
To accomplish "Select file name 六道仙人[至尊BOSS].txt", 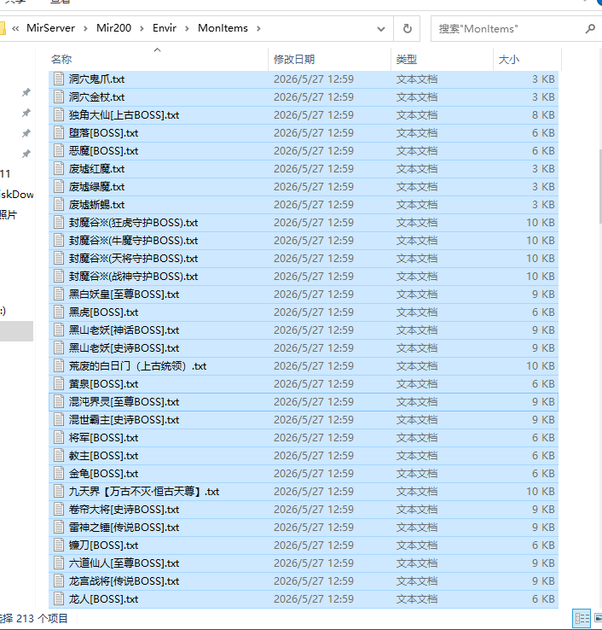I will click(x=124, y=563).
